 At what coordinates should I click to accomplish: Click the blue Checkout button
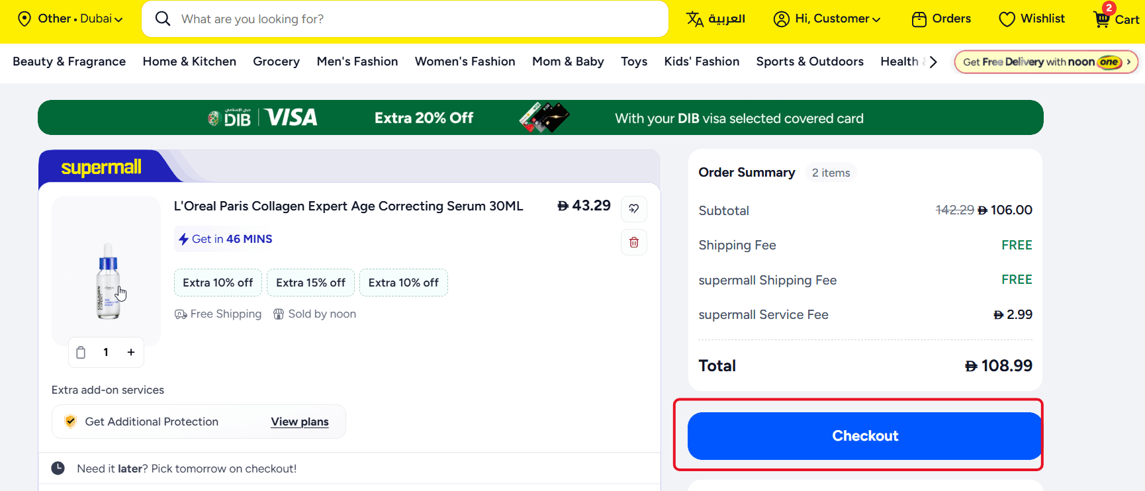click(864, 435)
